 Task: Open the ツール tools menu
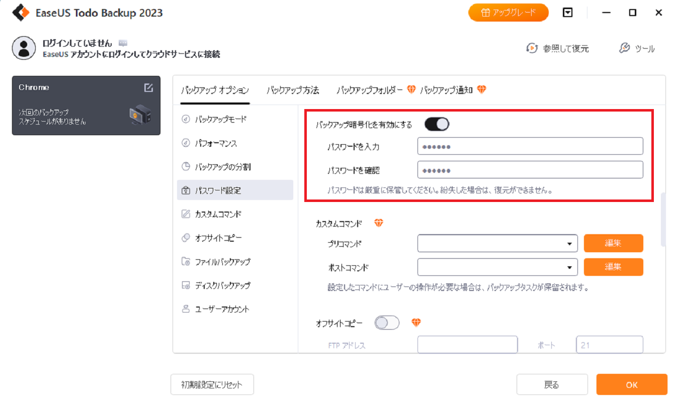click(x=637, y=48)
